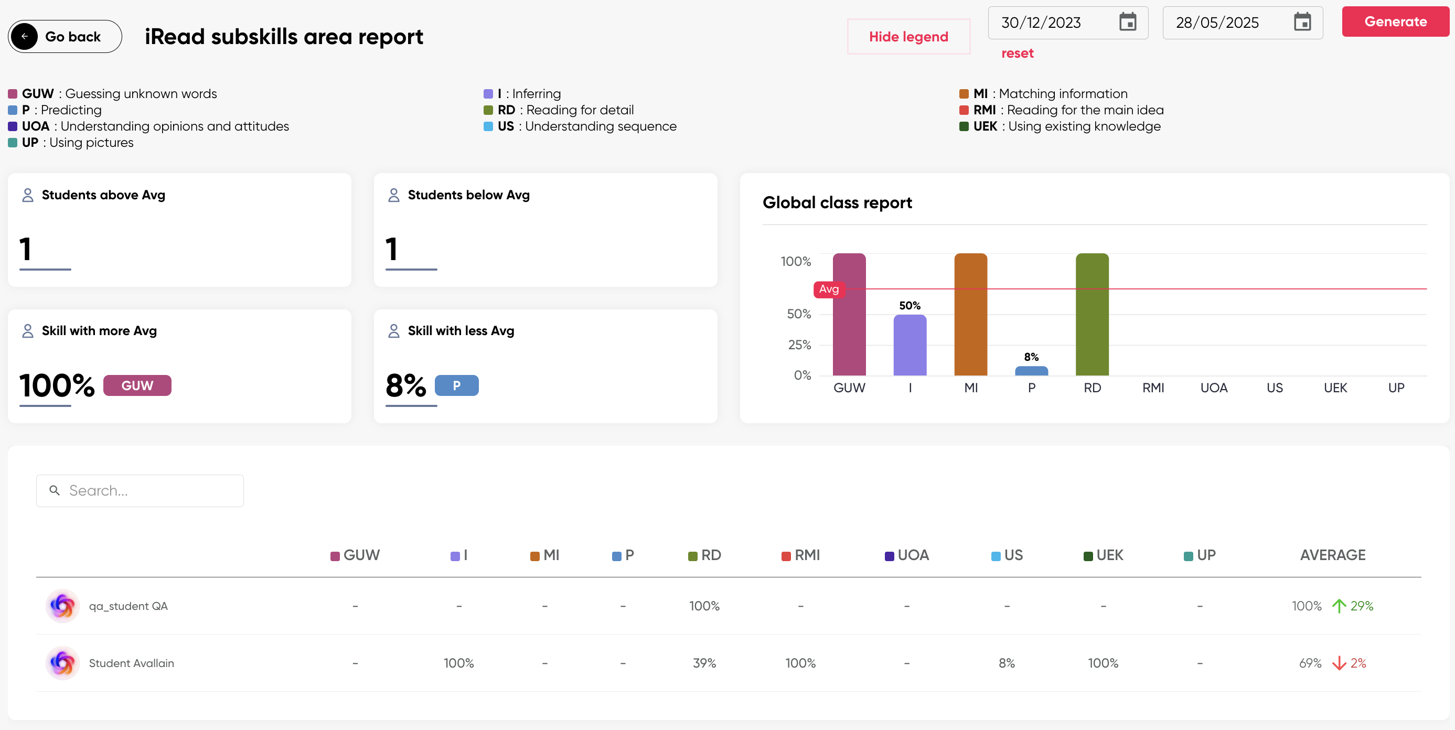Screen dimensions: 1455x730
Task: Click the Skill with less Avg person icon
Action: (x=394, y=331)
